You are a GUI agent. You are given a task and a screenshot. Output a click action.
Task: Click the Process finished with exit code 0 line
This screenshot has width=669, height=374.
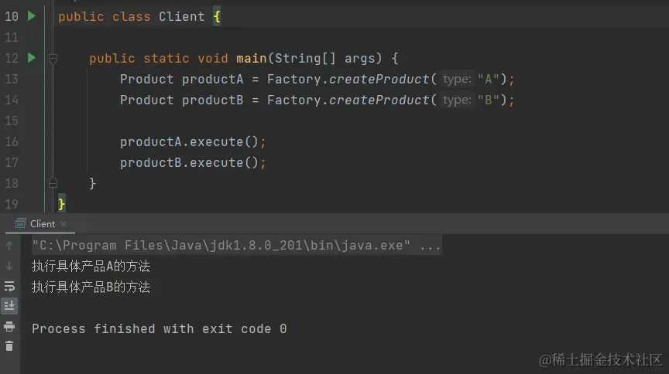pyautogui.click(x=160, y=328)
